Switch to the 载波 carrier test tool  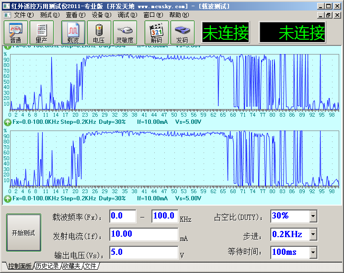tap(73, 33)
